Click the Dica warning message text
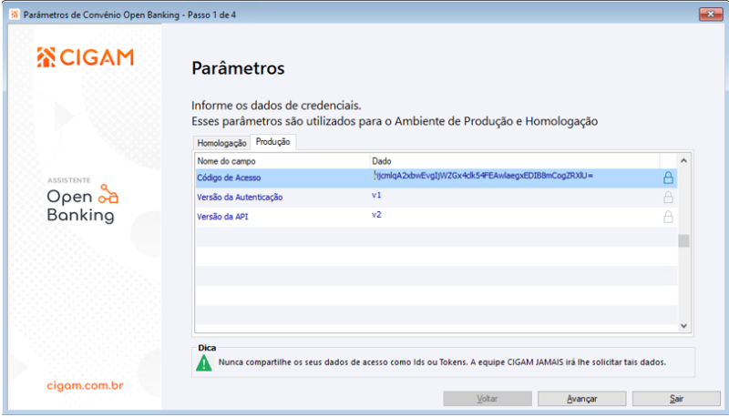Image resolution: width=729 pixels, height=417 pixels. [442, 362]
